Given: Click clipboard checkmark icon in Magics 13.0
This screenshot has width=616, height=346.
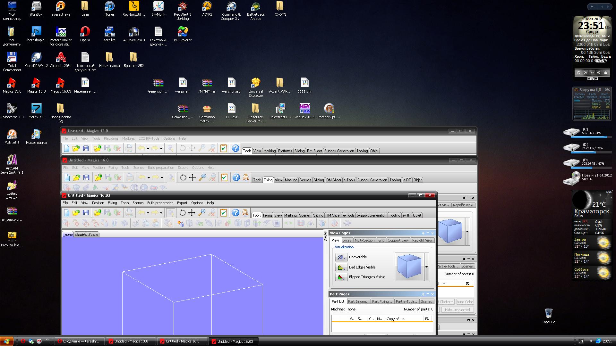Looking at the screenshot, I should click(224, 148).
